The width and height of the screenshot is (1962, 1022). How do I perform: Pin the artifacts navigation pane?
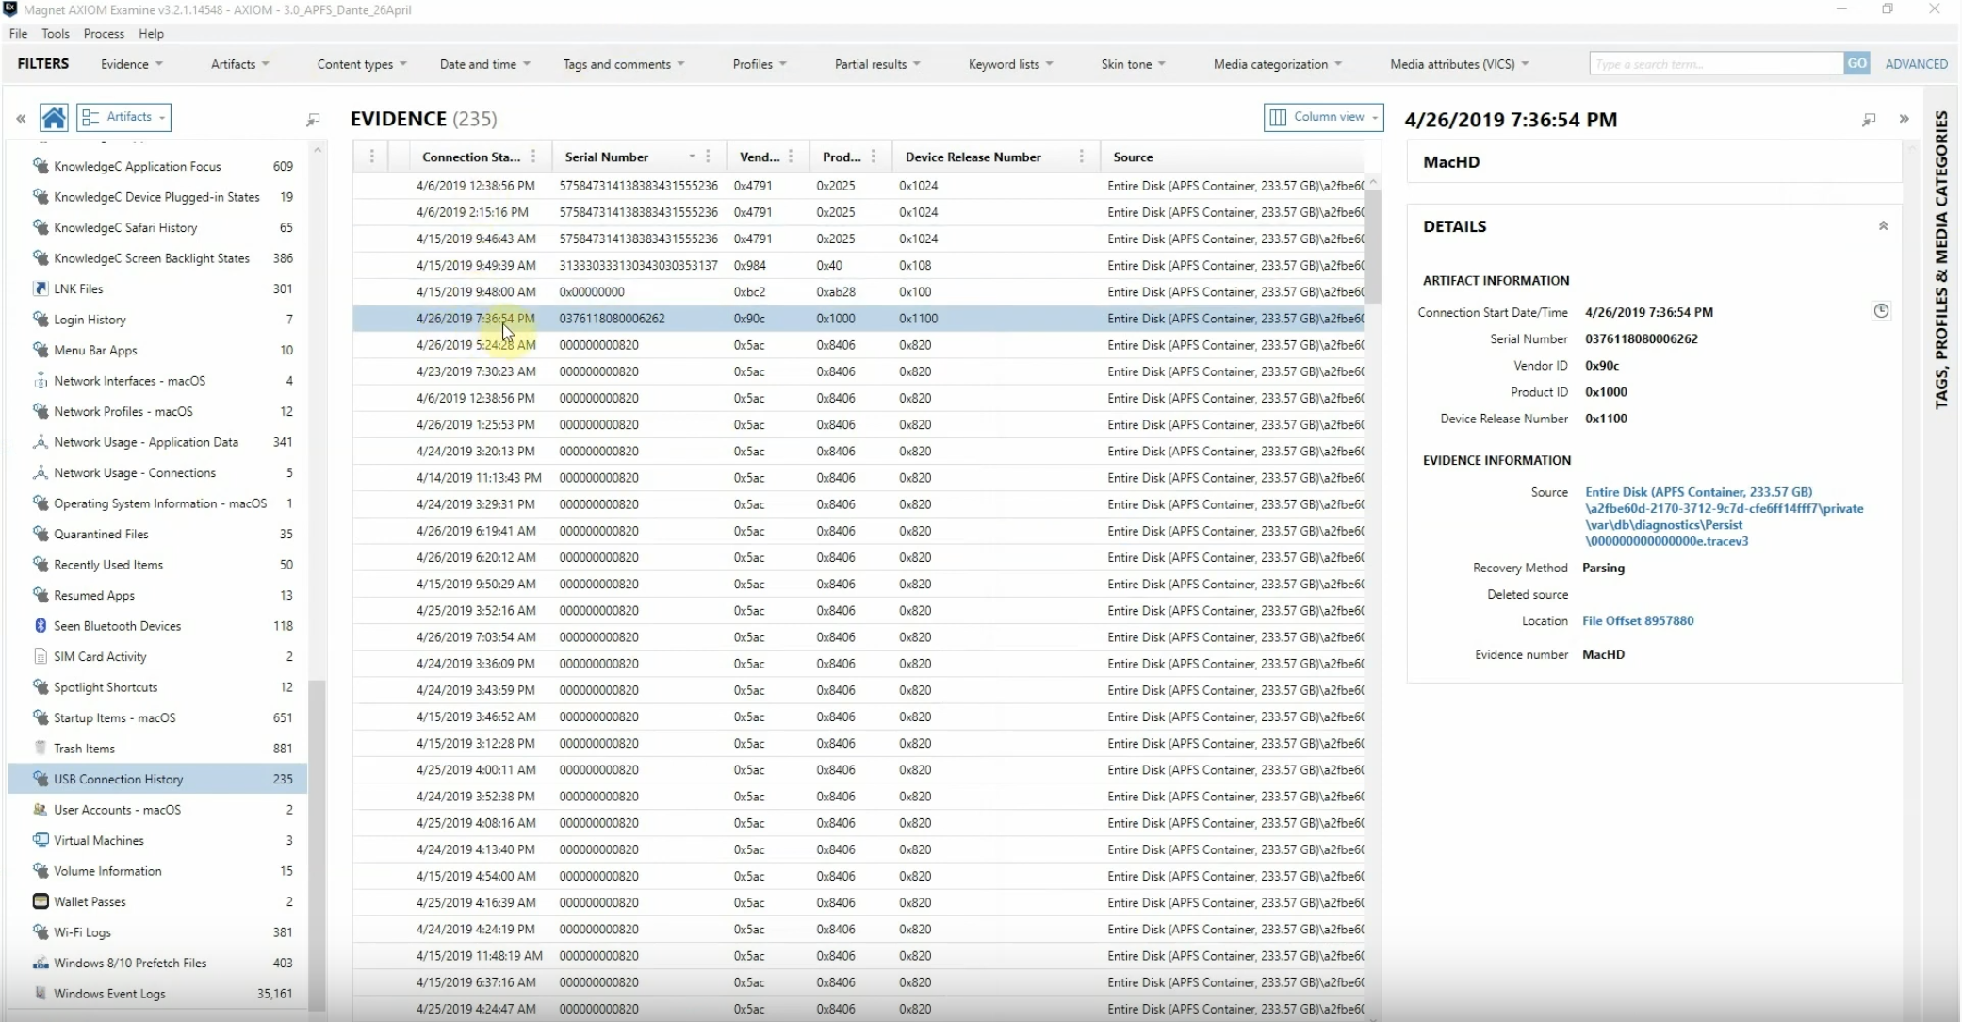coord(313,119)
